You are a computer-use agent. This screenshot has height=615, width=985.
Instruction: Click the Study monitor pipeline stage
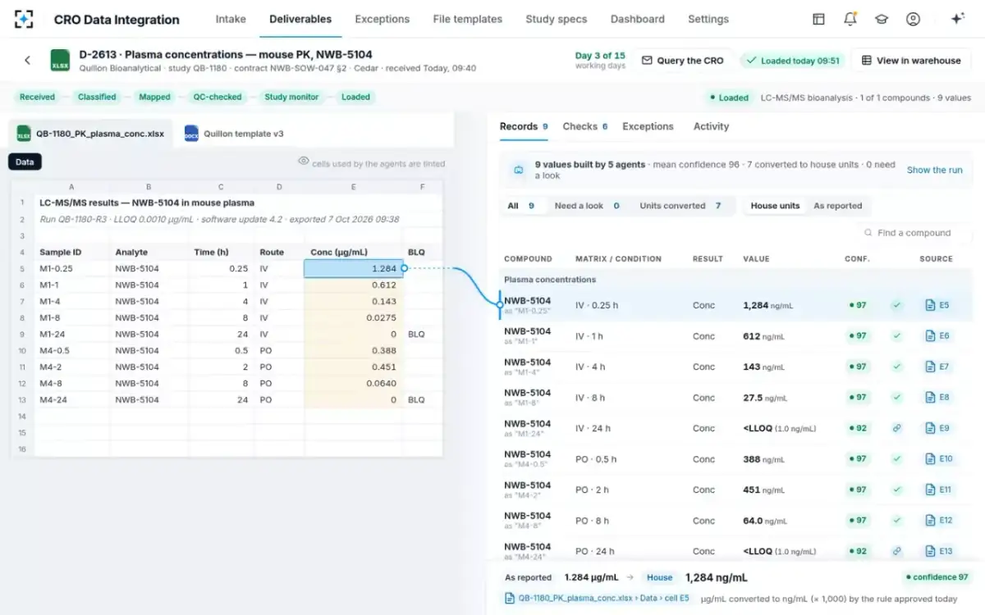tap(291, 97)
